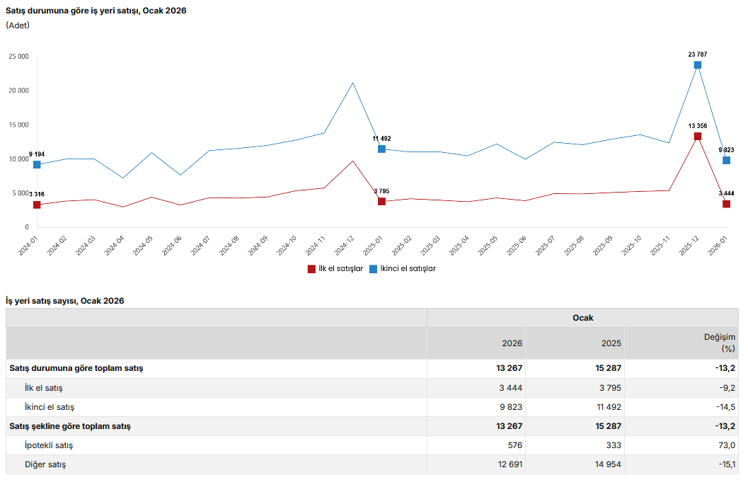This screenshot has width=748, height=492.
Task: Click the Değişim (%) column header
Action: (720, 343)
